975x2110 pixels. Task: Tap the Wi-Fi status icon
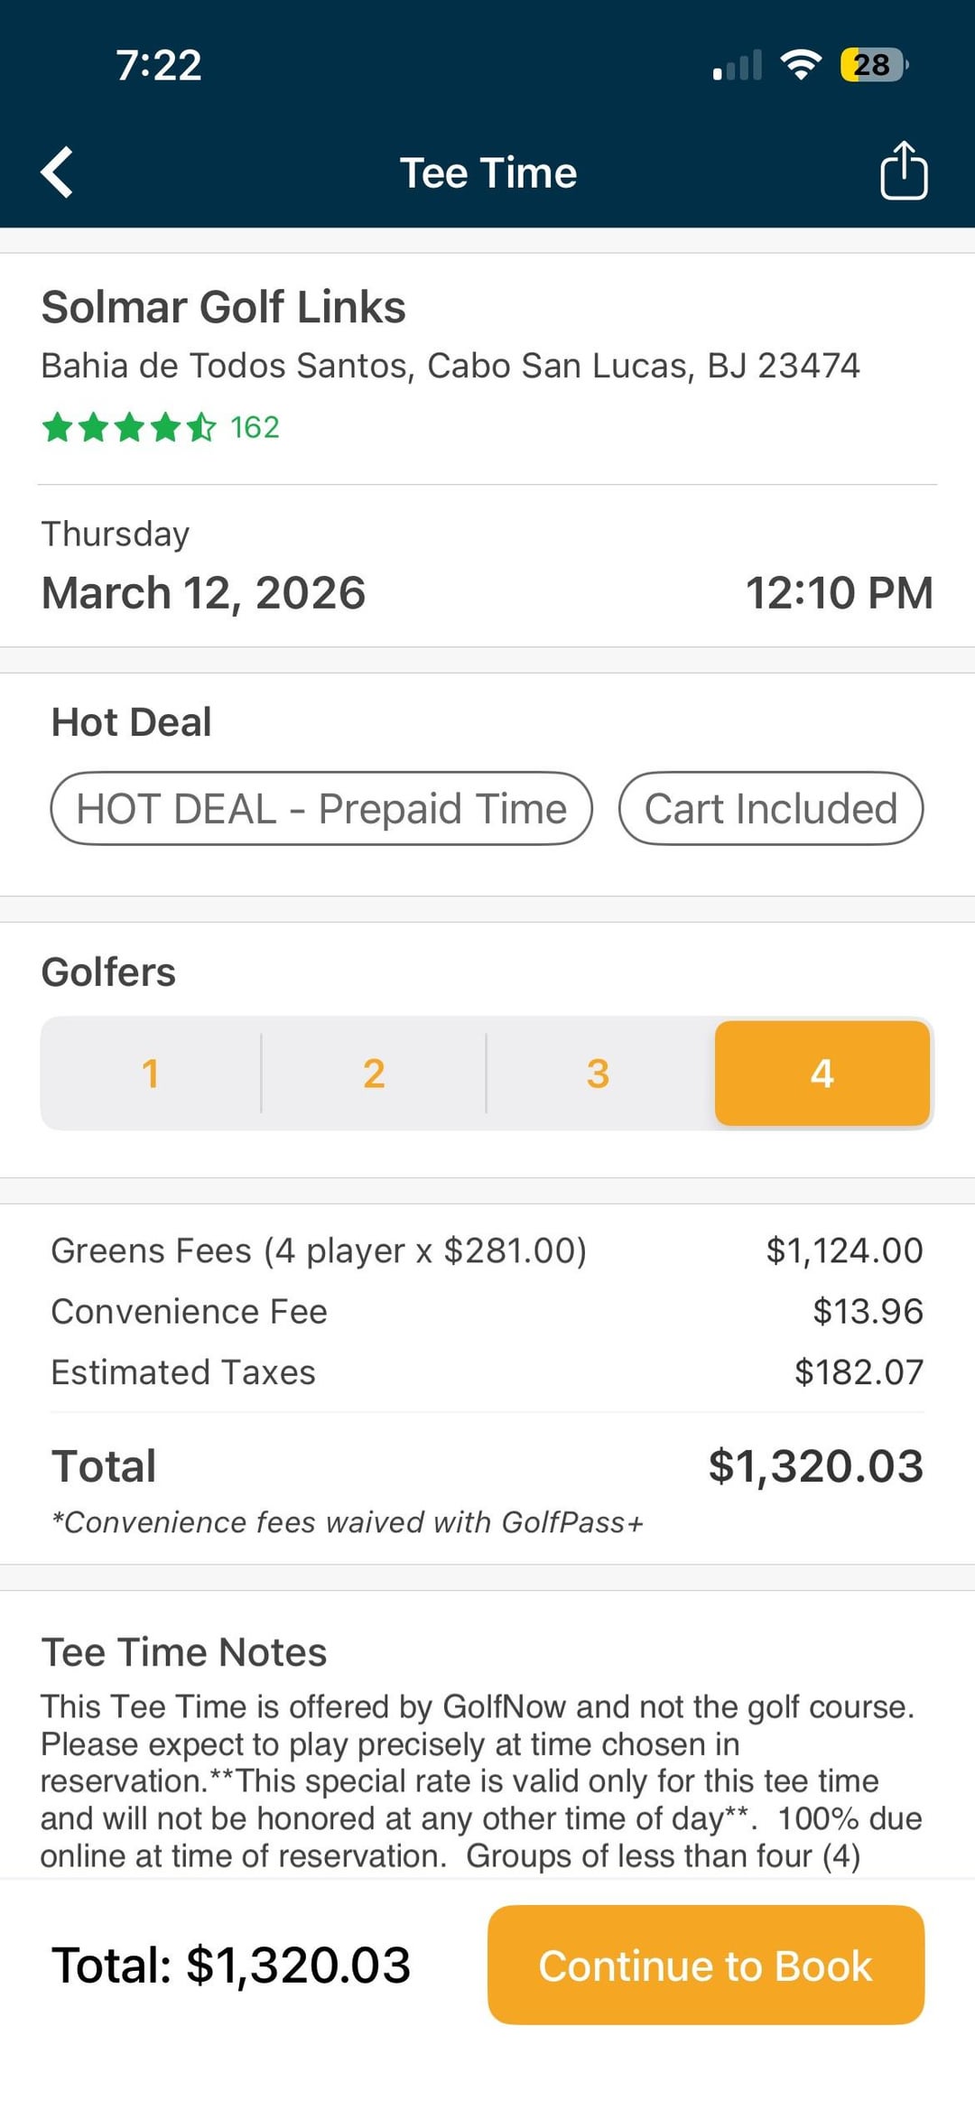tap(800, 65)
